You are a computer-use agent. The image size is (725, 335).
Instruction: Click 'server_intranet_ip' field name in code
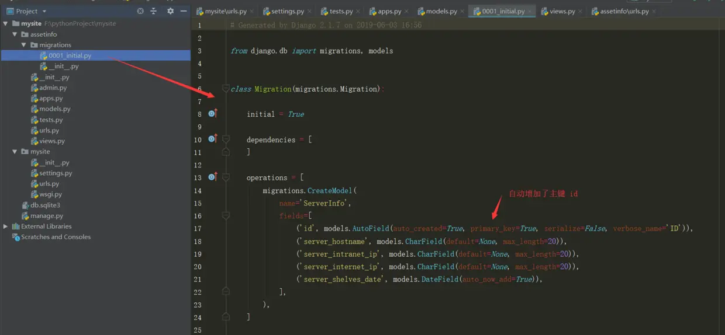(340, 254)
